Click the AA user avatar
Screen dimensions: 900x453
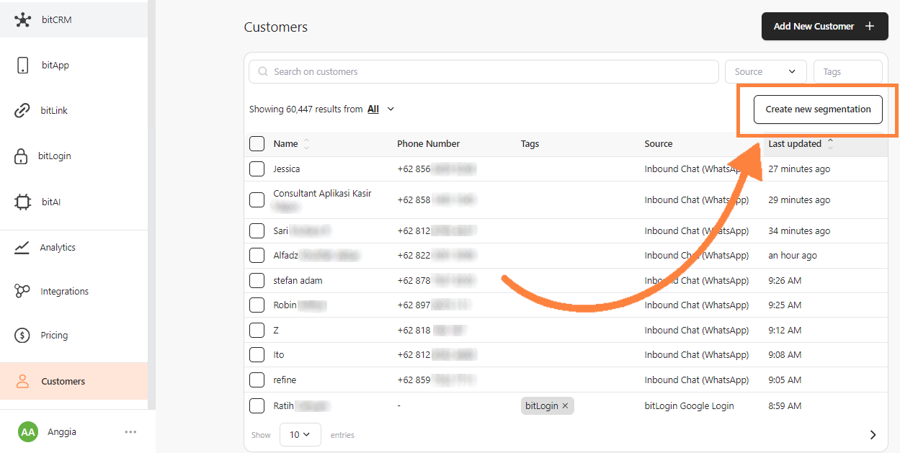tap(28, 432)
